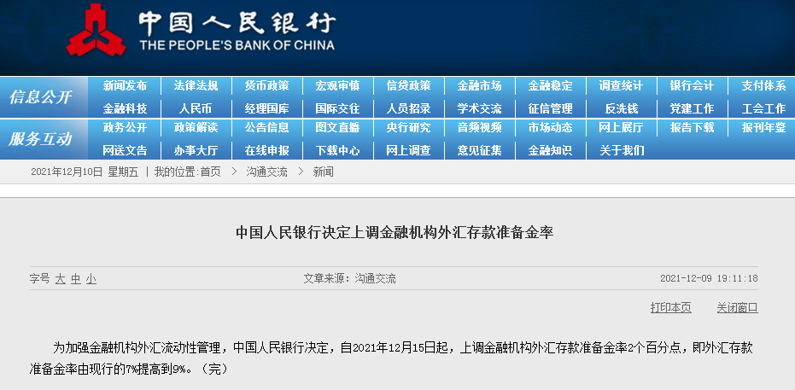Open 在线申报 navigation item

266,150
